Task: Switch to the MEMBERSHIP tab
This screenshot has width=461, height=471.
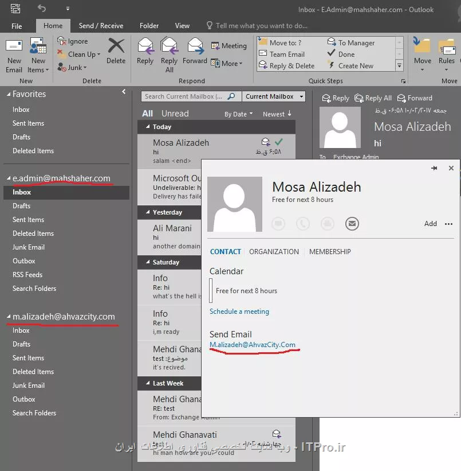Action: 330,252
